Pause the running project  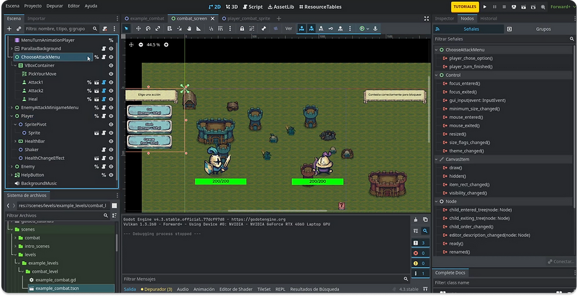[495, 7]
